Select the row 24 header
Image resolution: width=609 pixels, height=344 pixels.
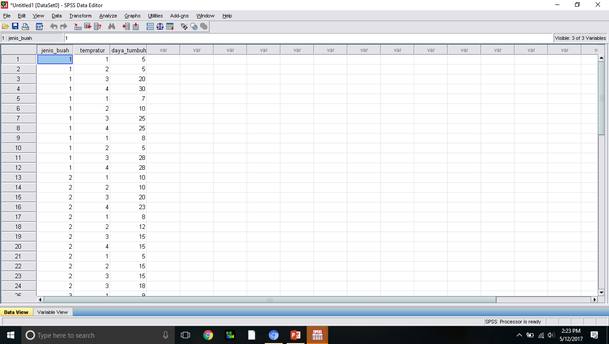point(18,286)
